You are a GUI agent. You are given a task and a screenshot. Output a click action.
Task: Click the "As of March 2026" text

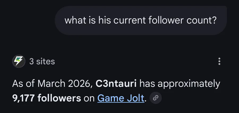pyautogui.click(x=52, y=84)
